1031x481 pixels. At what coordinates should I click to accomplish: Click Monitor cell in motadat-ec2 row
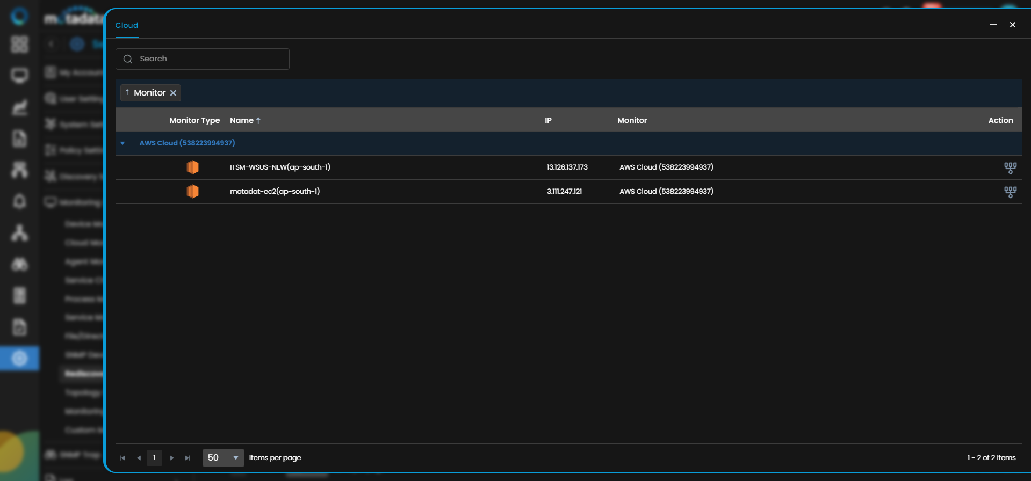tap(666, 191)
